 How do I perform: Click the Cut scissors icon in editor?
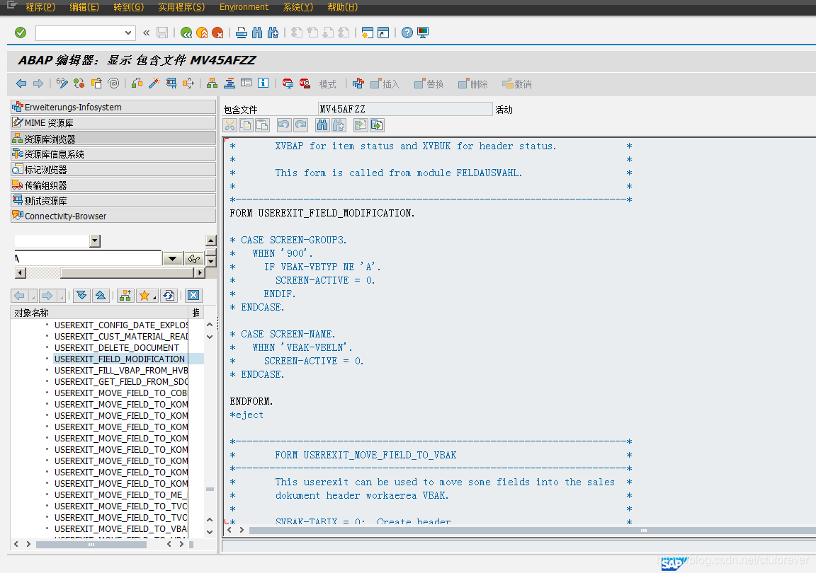click(230, 125)
